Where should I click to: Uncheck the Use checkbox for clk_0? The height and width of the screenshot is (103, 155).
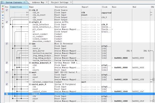[x=7, y=10]
